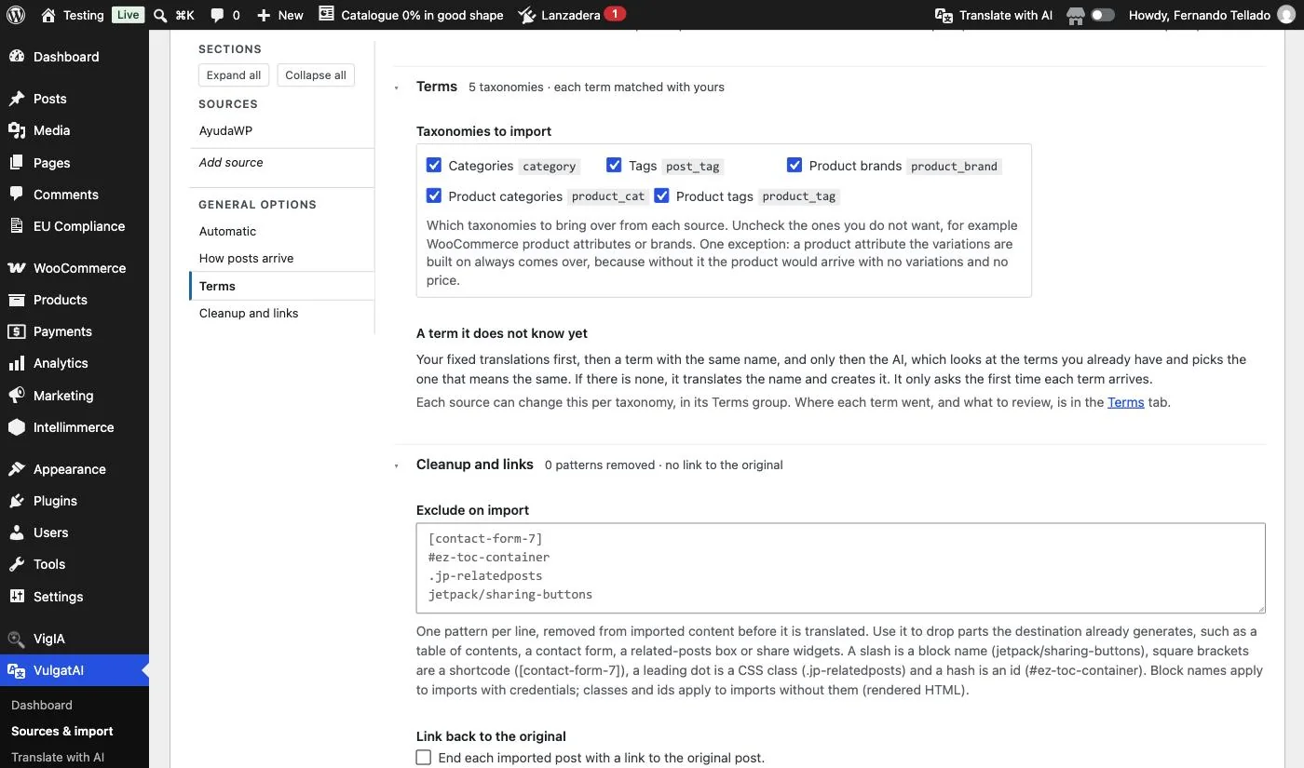1304x768 pixels.
Task: Click Collapse all sections button
Action: (316, 75)
